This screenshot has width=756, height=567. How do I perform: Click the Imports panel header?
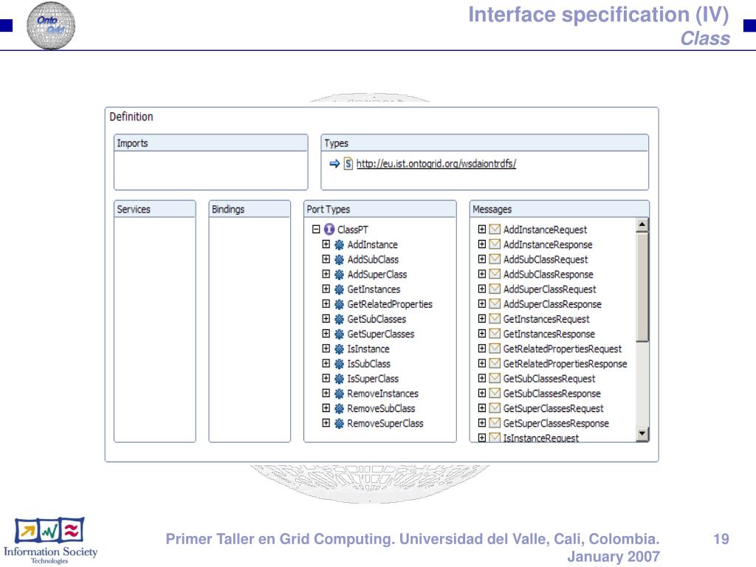[210, 143]
